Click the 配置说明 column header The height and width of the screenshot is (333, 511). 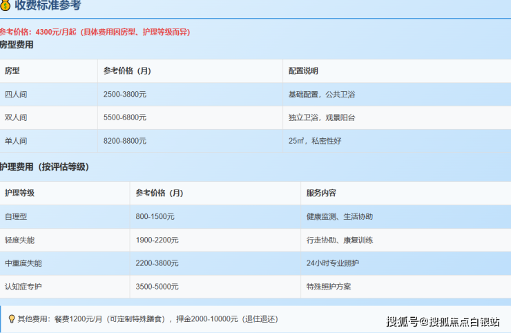tap(303, 71)
